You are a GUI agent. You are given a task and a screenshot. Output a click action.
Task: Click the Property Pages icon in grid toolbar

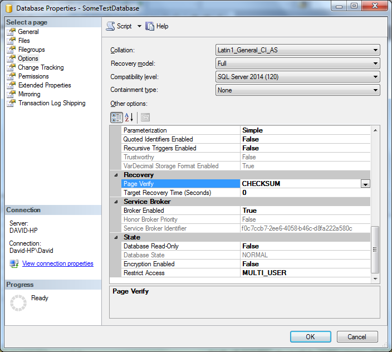point(145,118)
